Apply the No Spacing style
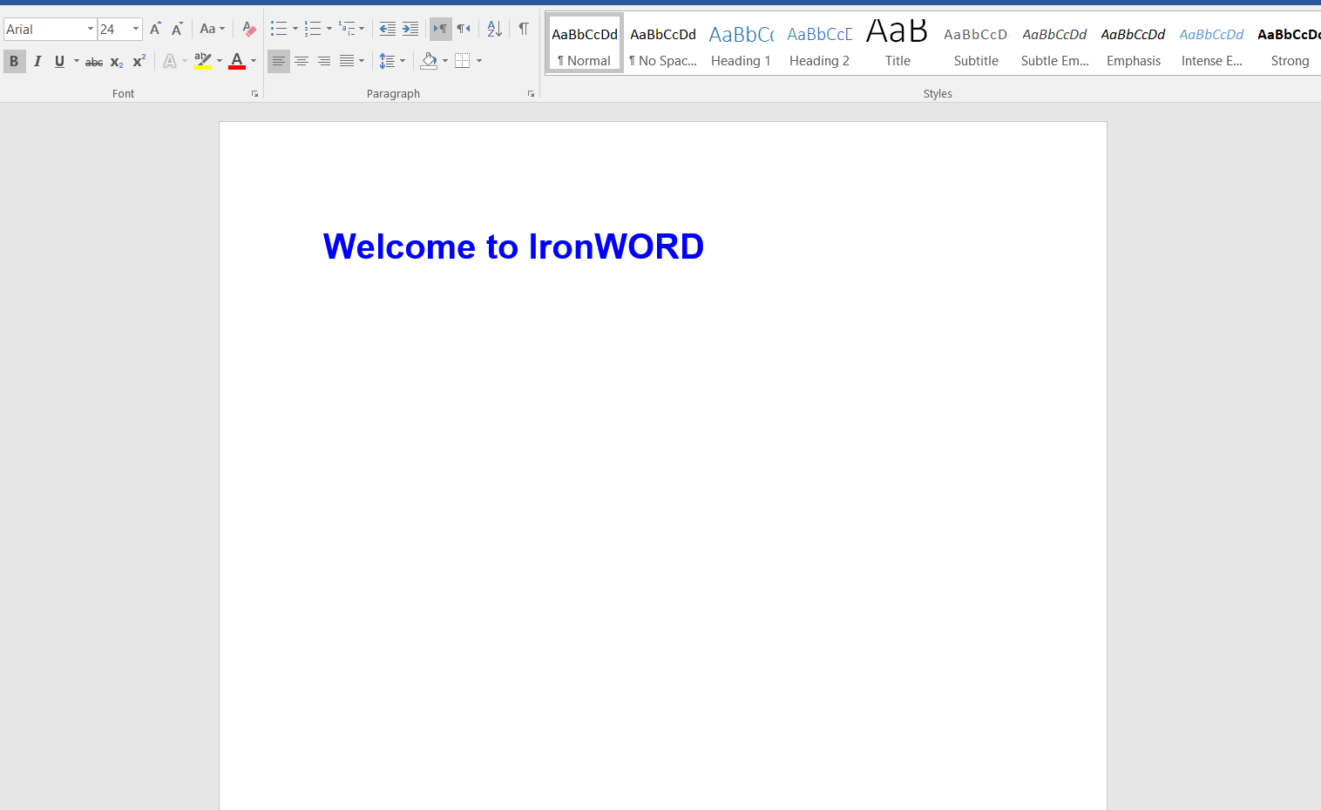 click(663, 44)
